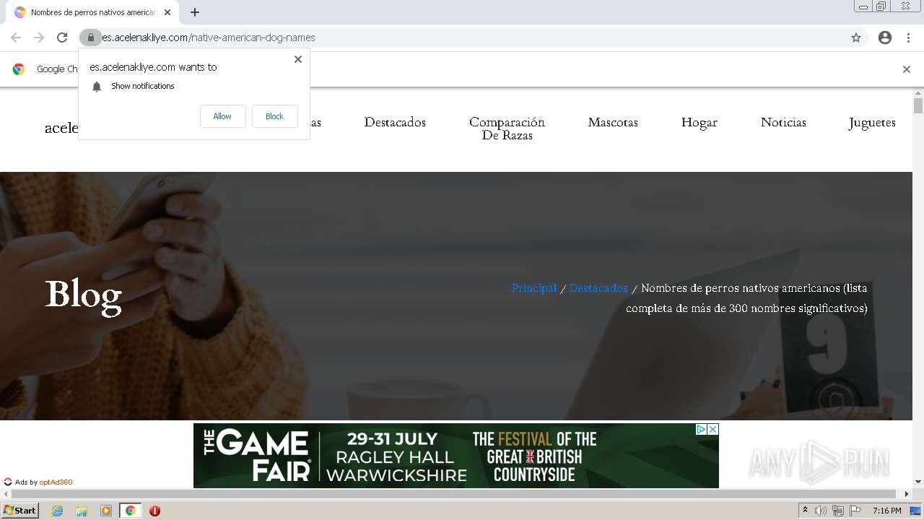The width and height of the screenshot is (924, 520).
Task: Go back to the previous page
Action: click(x=16, y=38)
